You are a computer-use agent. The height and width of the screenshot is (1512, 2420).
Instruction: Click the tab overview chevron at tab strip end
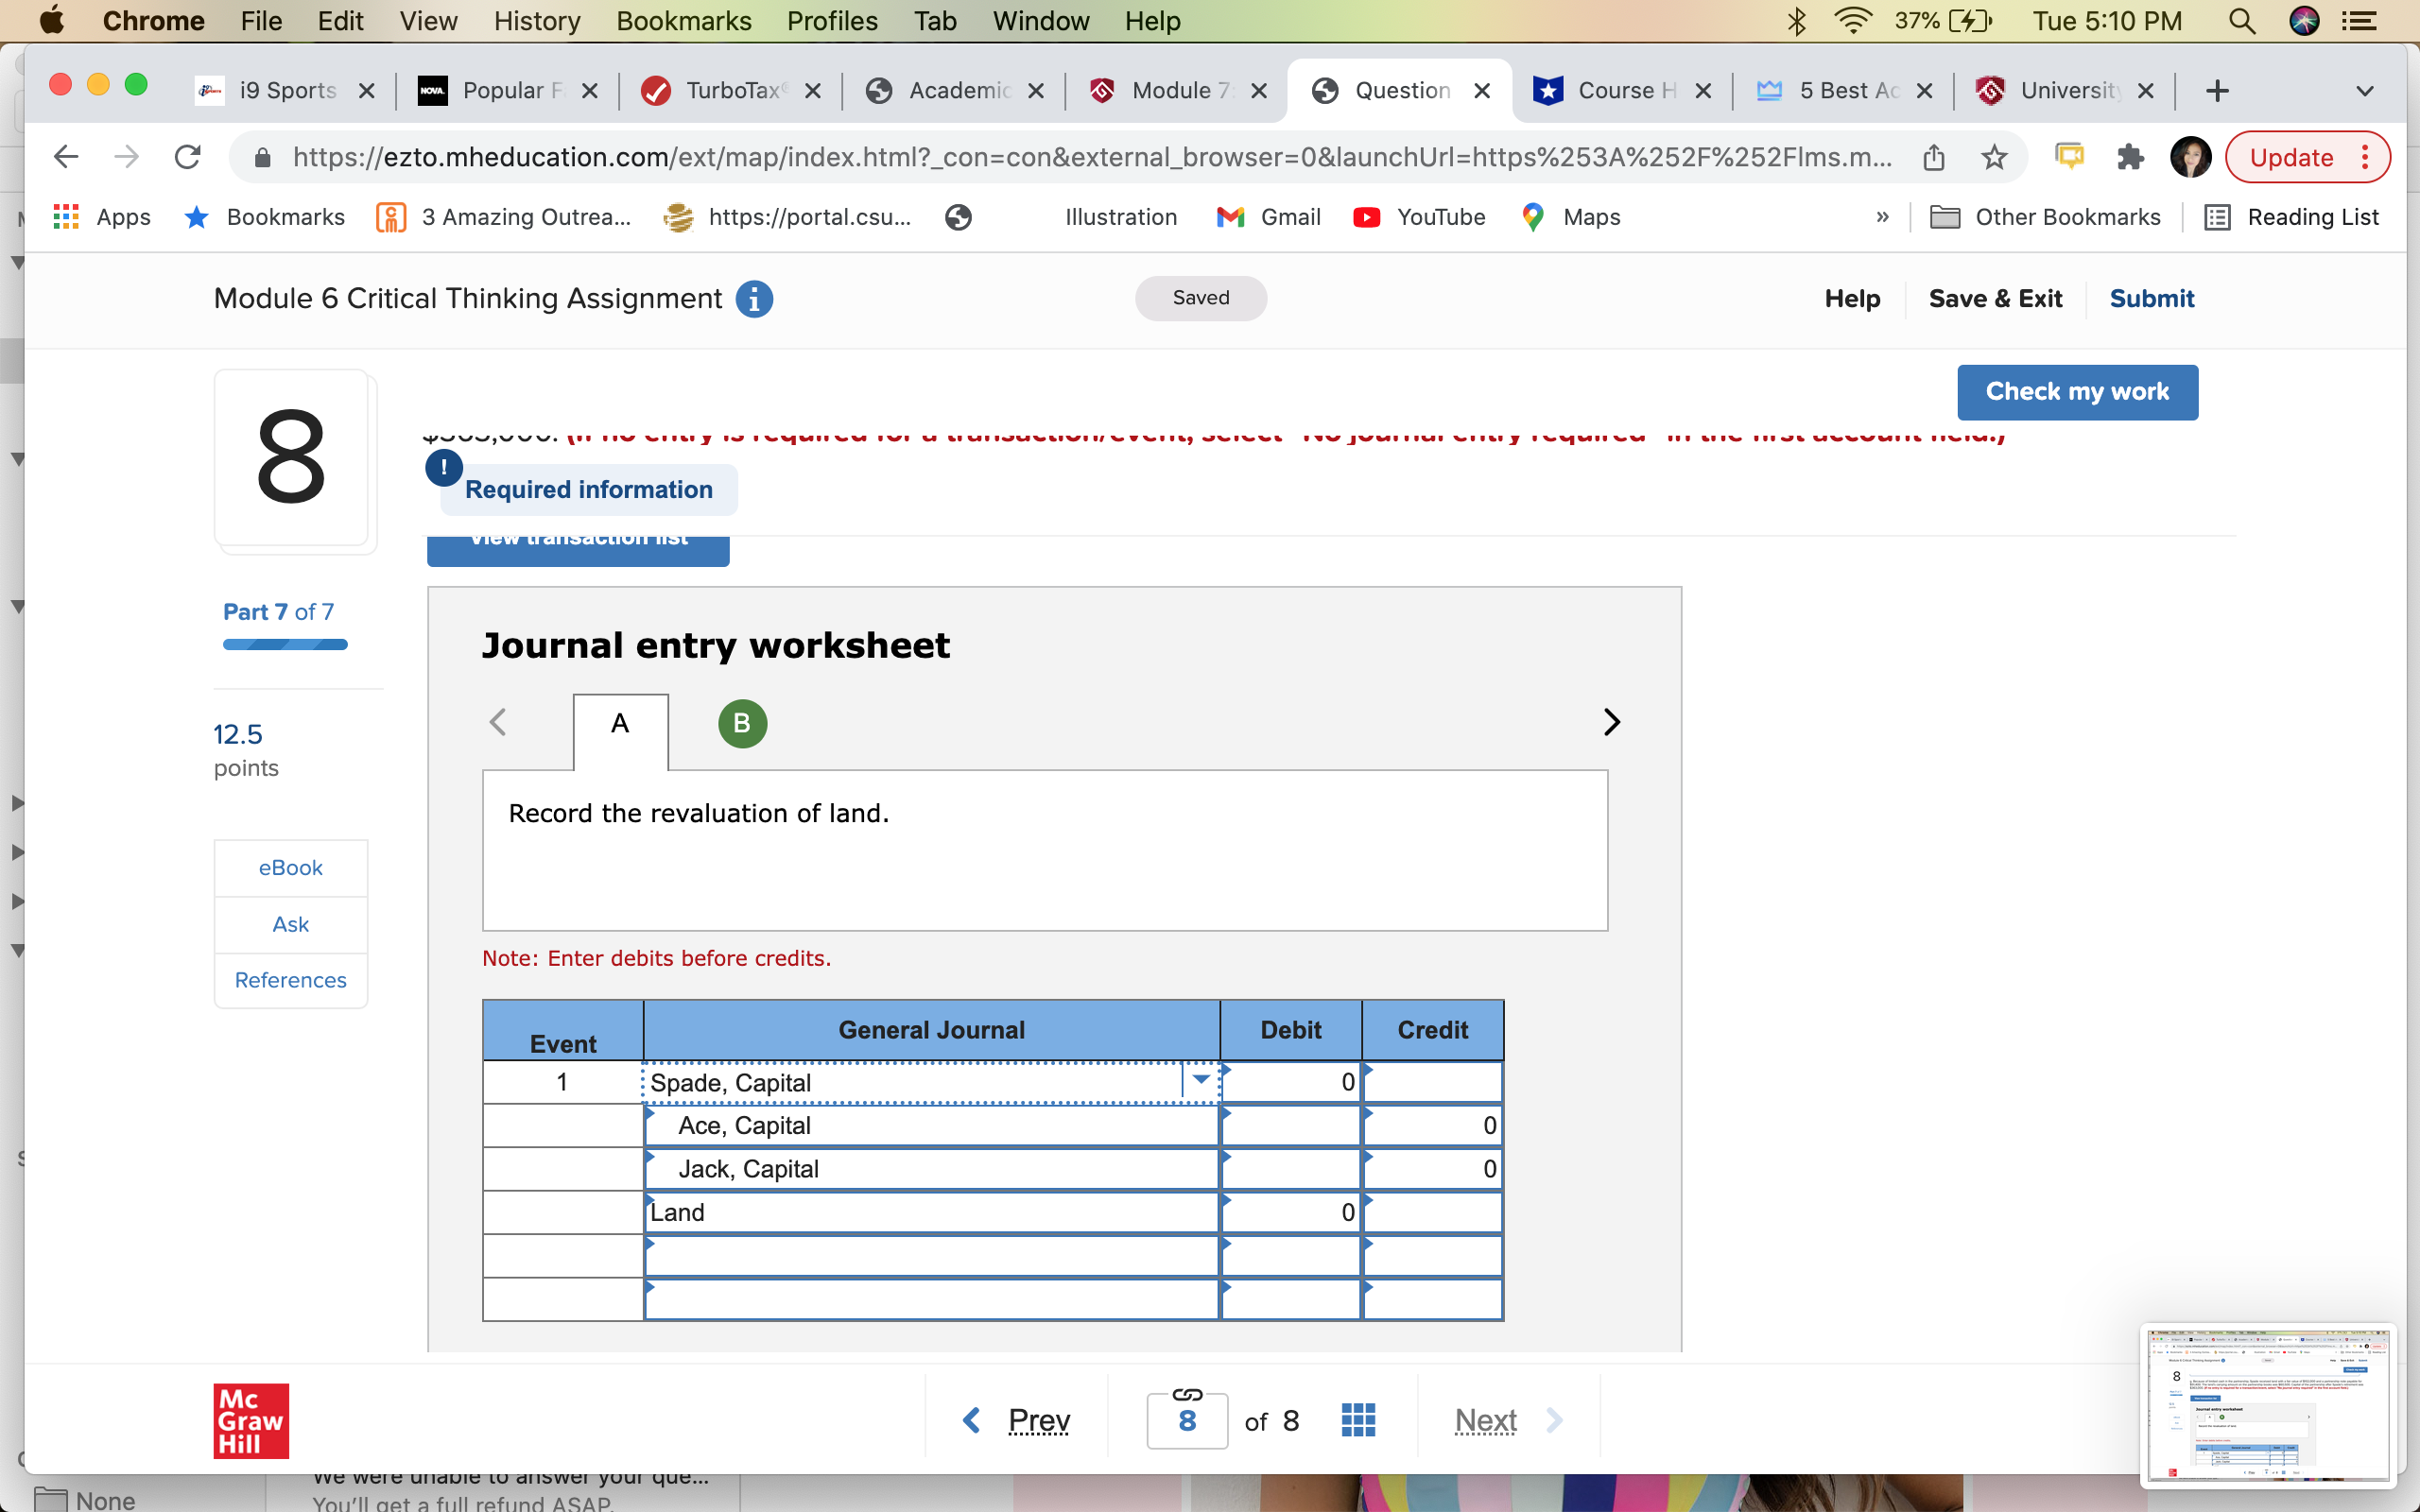click(2366, 91)
